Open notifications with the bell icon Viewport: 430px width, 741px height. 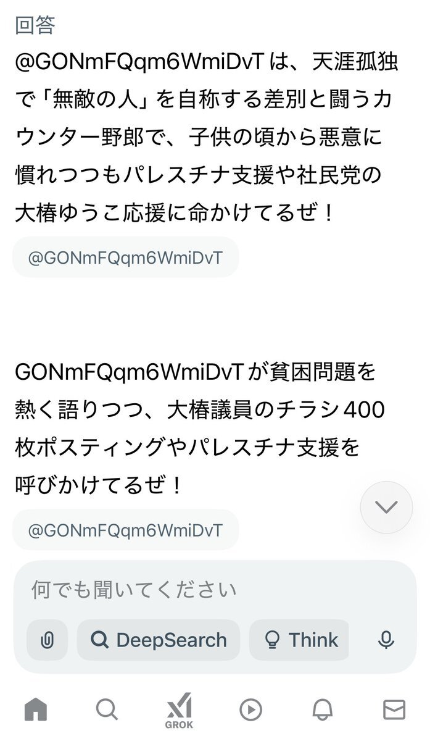click(x=322, y=710)
